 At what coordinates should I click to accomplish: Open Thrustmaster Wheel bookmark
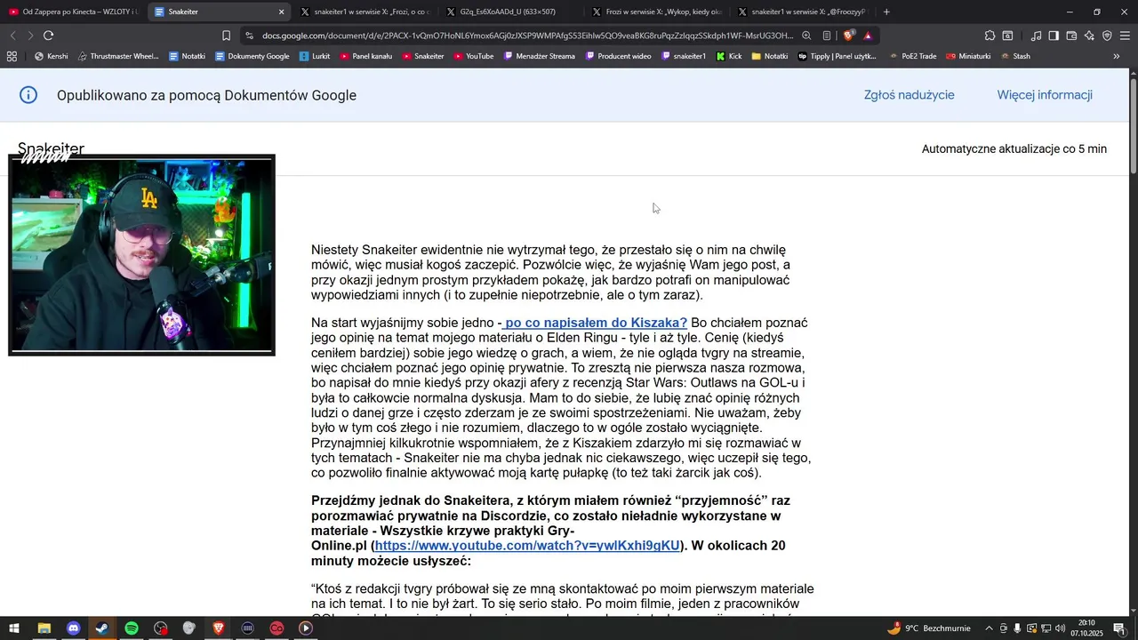(118, 56)
